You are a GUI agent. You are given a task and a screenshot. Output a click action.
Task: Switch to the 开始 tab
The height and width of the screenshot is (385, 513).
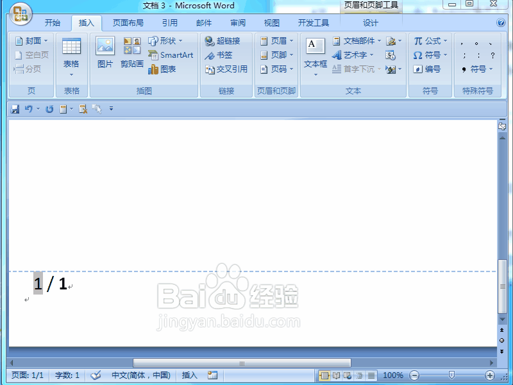coord(53,23)
